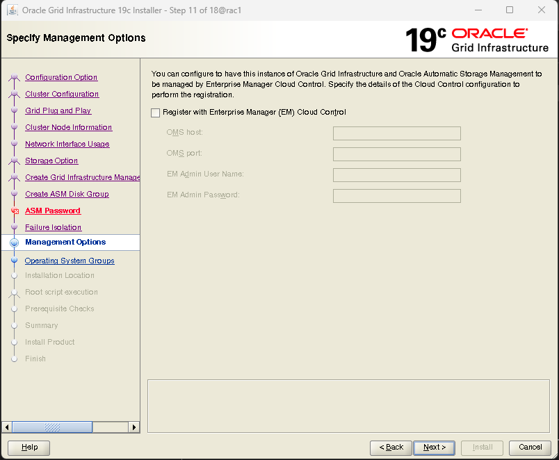
Task: Proceed with the Next button
Action: 435,447
